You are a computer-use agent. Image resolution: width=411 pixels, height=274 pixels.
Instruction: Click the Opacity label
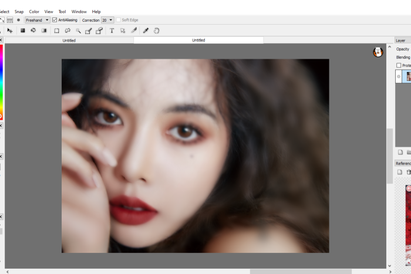[x=403, y=49]
